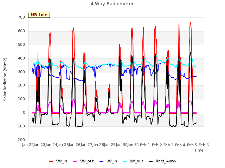Image resolution: width=225 pixels, height=168 pixels.
Task: Click the 700 y-axis tick label
Action: 21,17
